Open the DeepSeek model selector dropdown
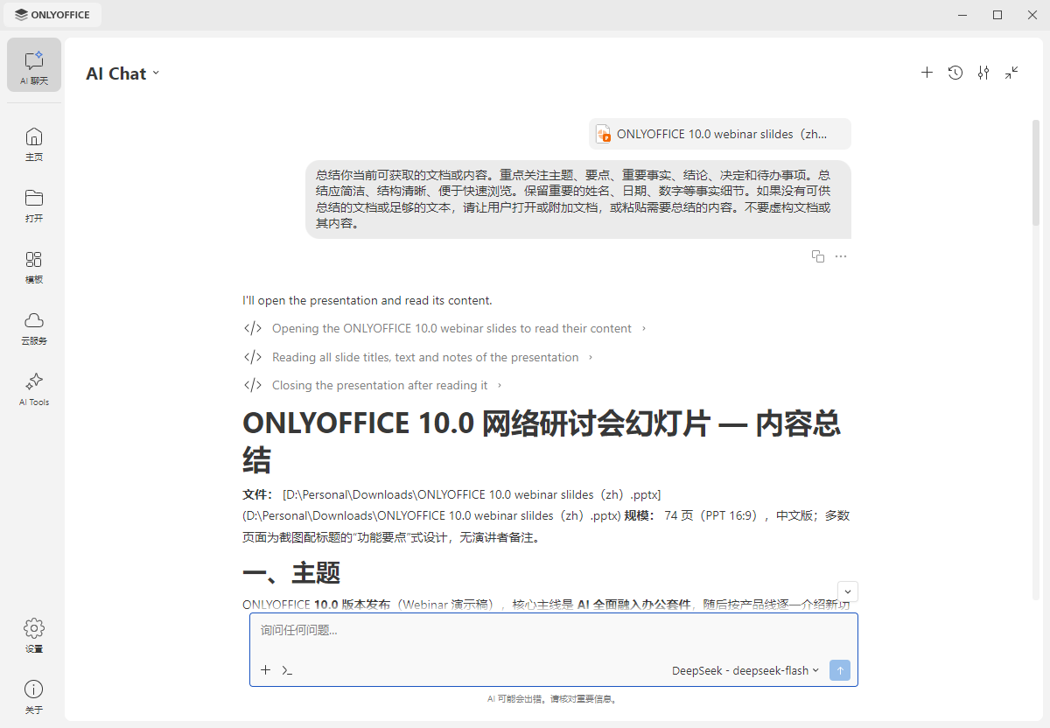The width and height of the screenshot is (1050, 728). pyautogui.click(x=745, y=670)
